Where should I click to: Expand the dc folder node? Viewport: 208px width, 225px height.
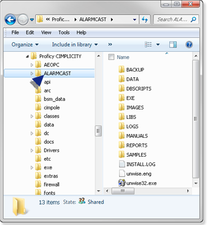(31, 134)
